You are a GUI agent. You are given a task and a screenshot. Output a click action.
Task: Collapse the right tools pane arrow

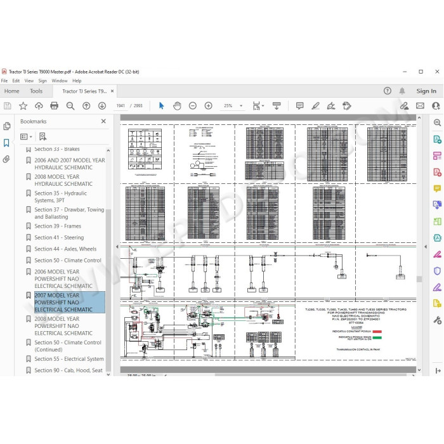[x=426, y=247]
